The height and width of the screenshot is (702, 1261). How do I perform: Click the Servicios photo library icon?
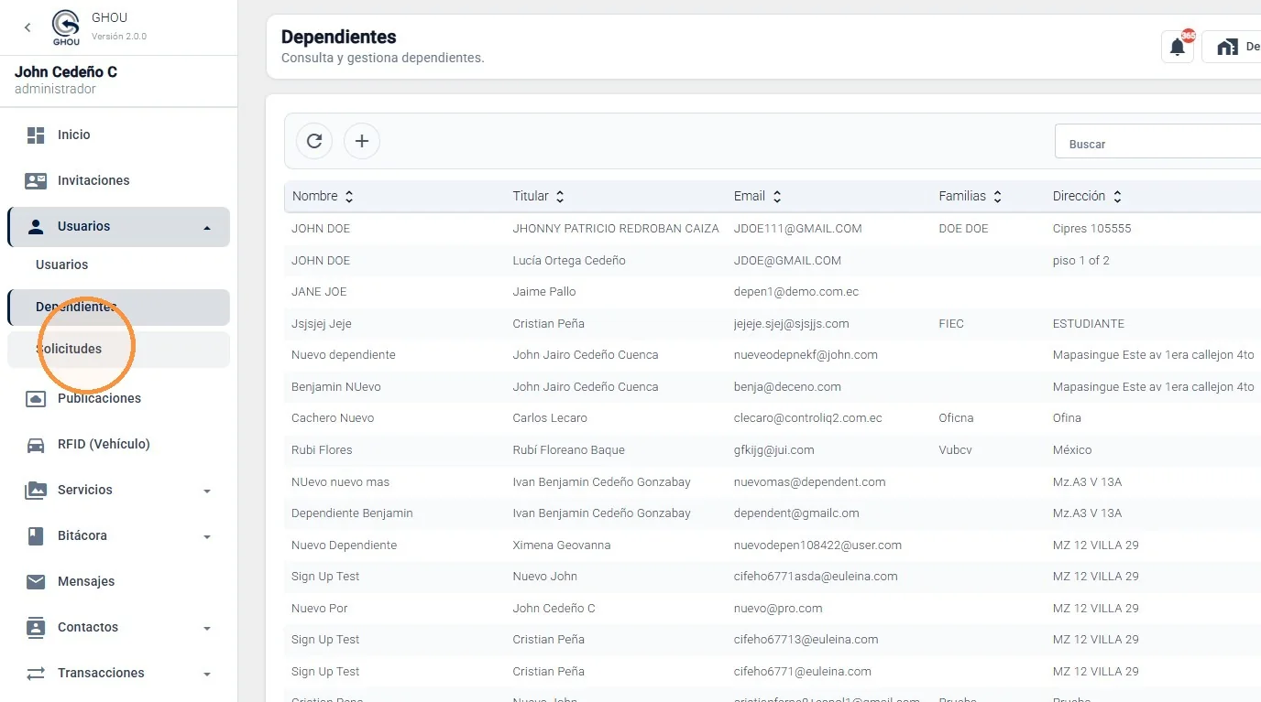pyautogui.click(x=36, y=491)
